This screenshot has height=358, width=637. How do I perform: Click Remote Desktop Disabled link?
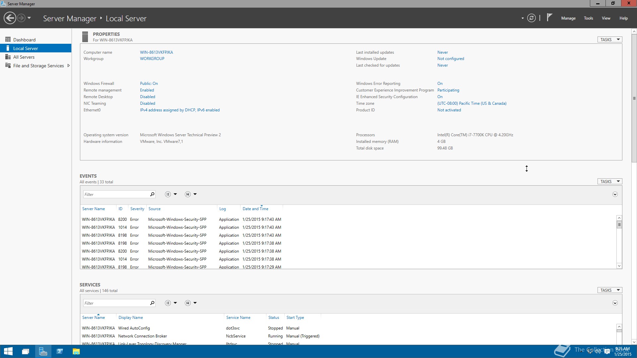point(147,97)
